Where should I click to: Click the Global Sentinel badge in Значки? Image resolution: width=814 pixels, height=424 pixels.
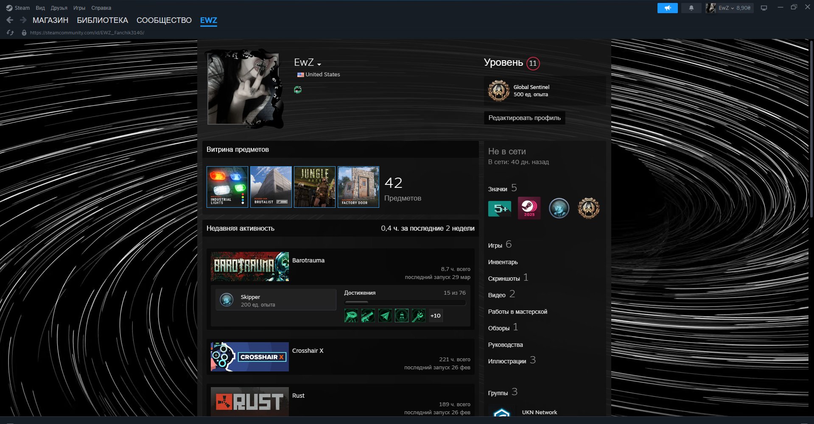[x=589, y=209]
